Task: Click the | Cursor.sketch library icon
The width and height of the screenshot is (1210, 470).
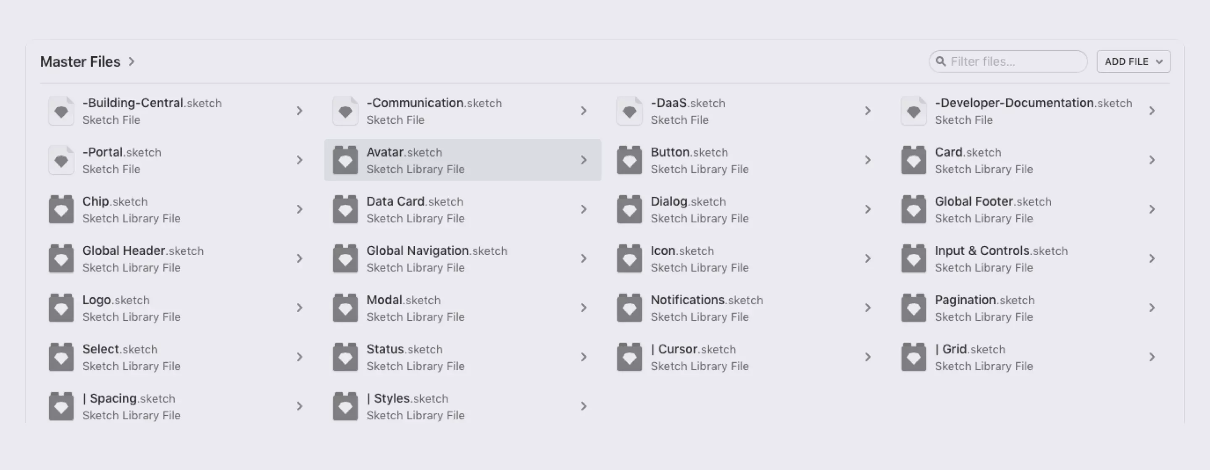Action: 629,357
